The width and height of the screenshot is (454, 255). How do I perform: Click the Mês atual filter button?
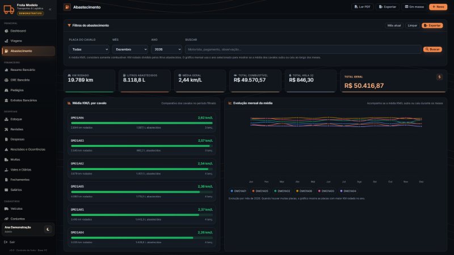394,25
